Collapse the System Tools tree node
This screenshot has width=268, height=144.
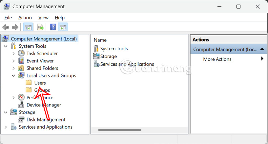pyautogui.click(x=6, y=46)
